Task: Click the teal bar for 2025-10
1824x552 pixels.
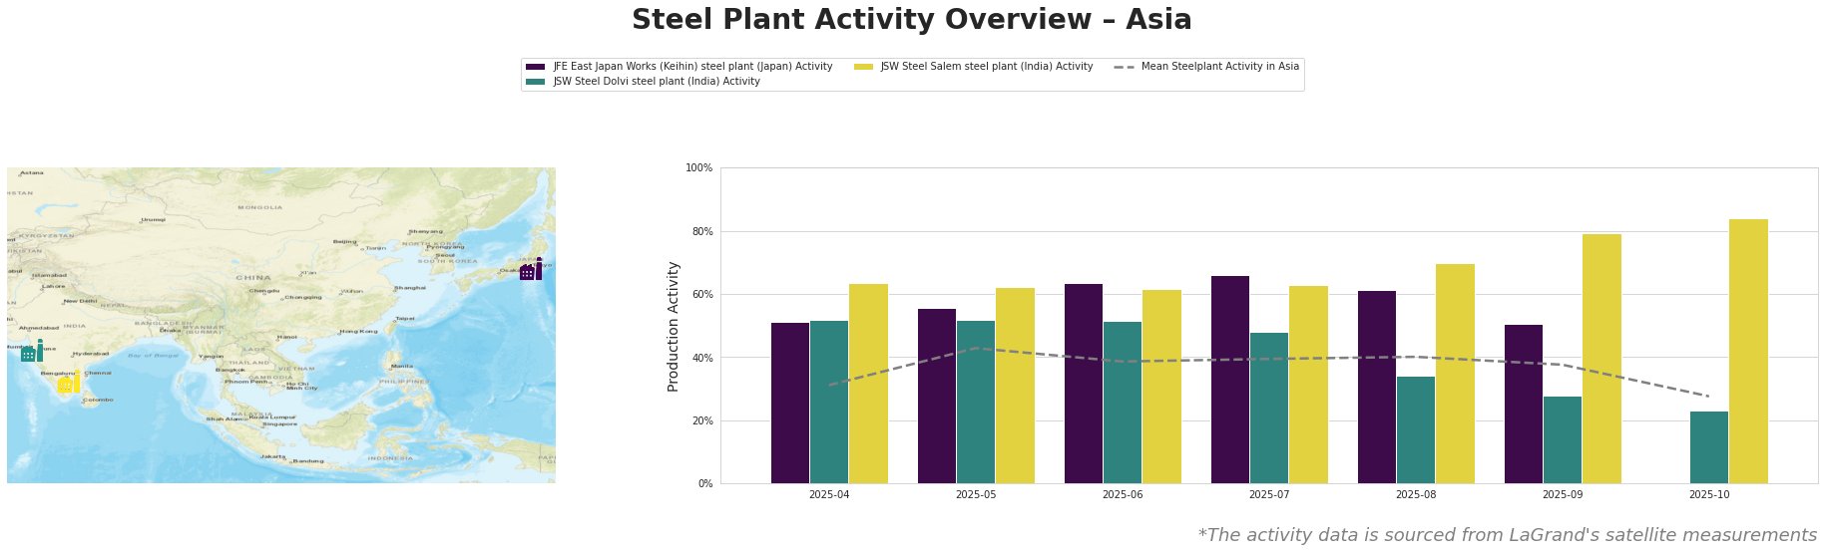Action: [x=1709, y=447]
